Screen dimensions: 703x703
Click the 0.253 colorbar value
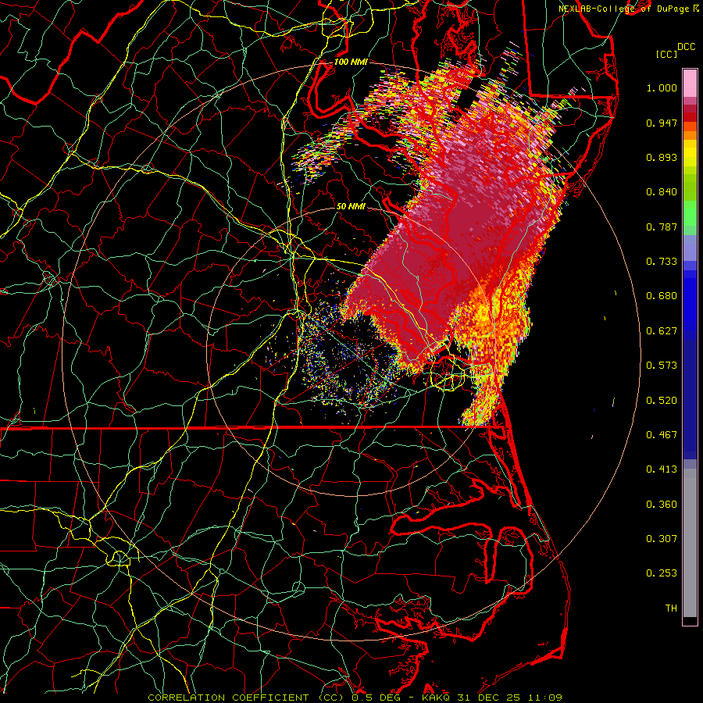(662, 573)
